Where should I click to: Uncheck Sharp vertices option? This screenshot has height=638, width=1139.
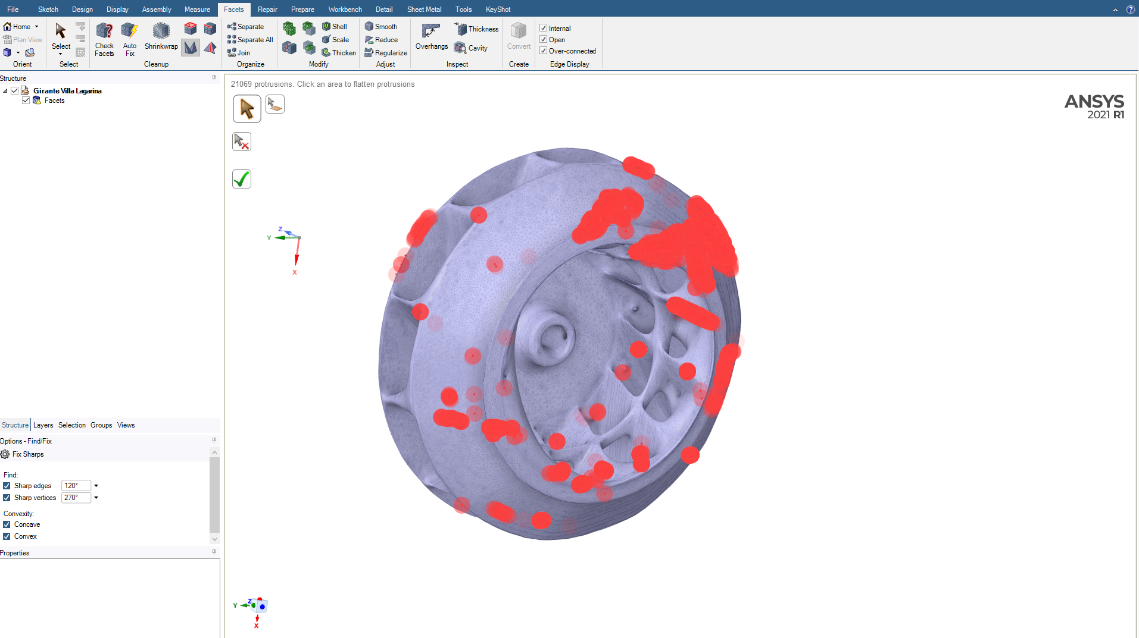(7, 498)
